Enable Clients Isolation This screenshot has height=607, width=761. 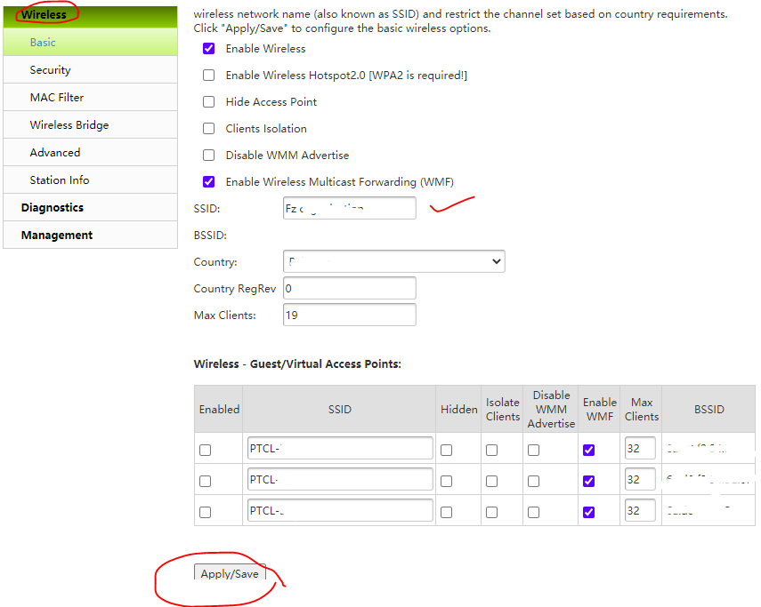(208, 129)
